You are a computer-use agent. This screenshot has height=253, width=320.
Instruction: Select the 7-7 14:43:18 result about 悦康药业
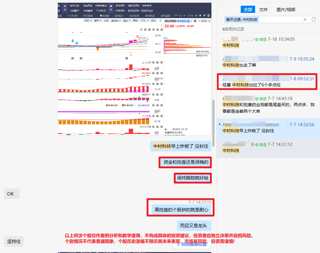pyautogui.click(x=268, y=105)
